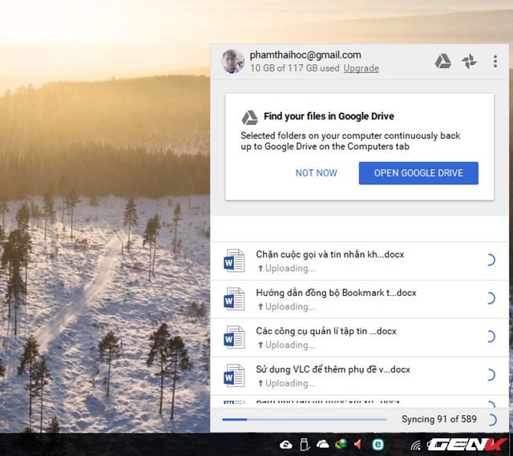Select Các công cụ quản lí tập tin file
The height and width of the screenshot is (456, 513).
359,337
